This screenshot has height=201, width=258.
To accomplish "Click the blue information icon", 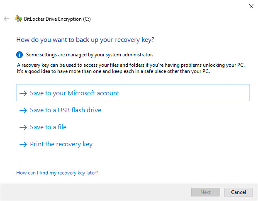I will (19, 54).
